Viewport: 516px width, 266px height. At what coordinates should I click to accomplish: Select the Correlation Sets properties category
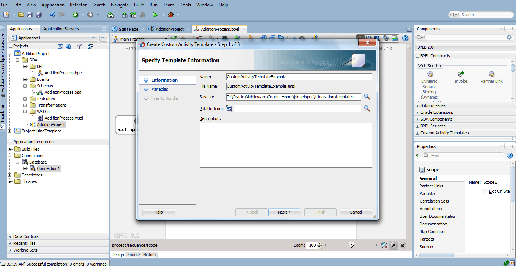434,201
